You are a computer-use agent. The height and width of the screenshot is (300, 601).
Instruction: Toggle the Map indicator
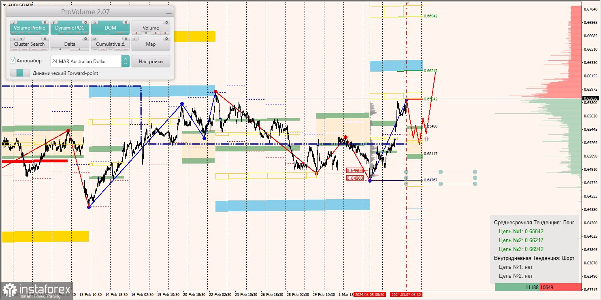tap(151, 44)
